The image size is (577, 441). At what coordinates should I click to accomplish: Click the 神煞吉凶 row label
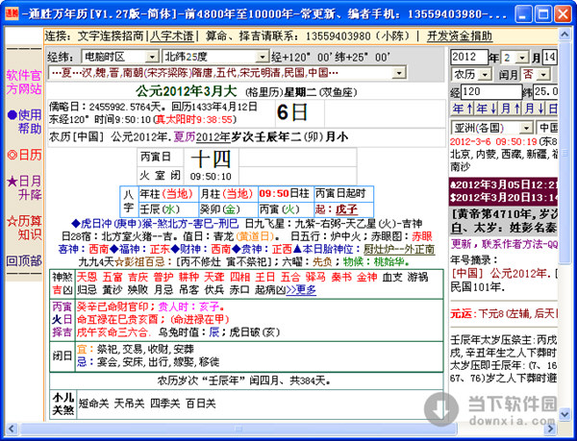(x=63, y=283)
